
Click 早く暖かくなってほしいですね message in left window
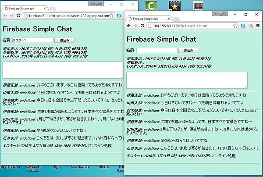pos(44,130)
